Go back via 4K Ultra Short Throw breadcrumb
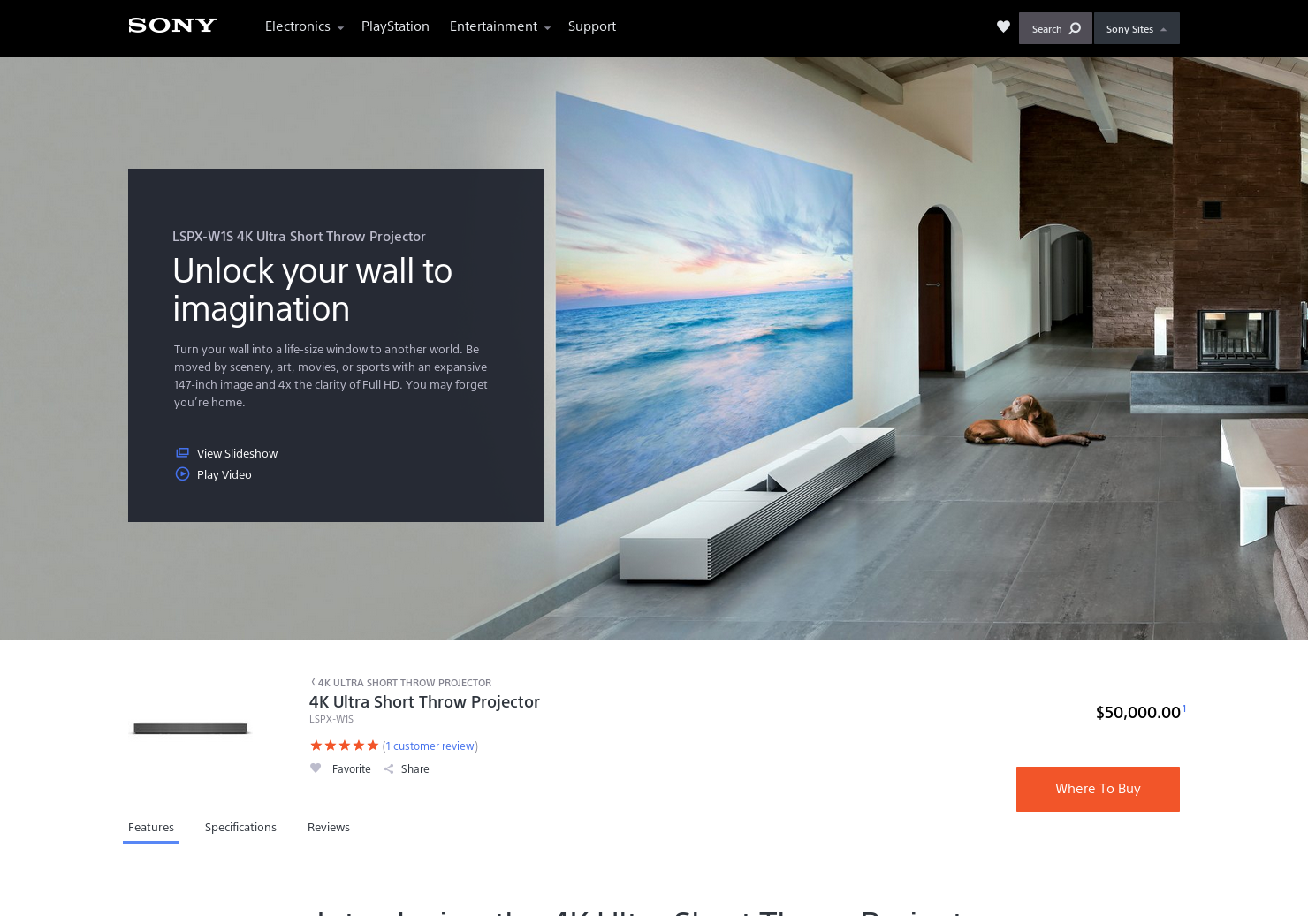The height and width of the screenshot is (916, 1308). point(401,683)
